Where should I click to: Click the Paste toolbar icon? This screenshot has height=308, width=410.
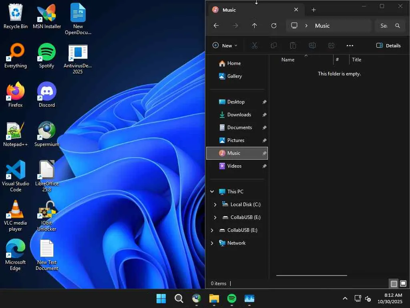pyautogui.click(x=293, y=46)
